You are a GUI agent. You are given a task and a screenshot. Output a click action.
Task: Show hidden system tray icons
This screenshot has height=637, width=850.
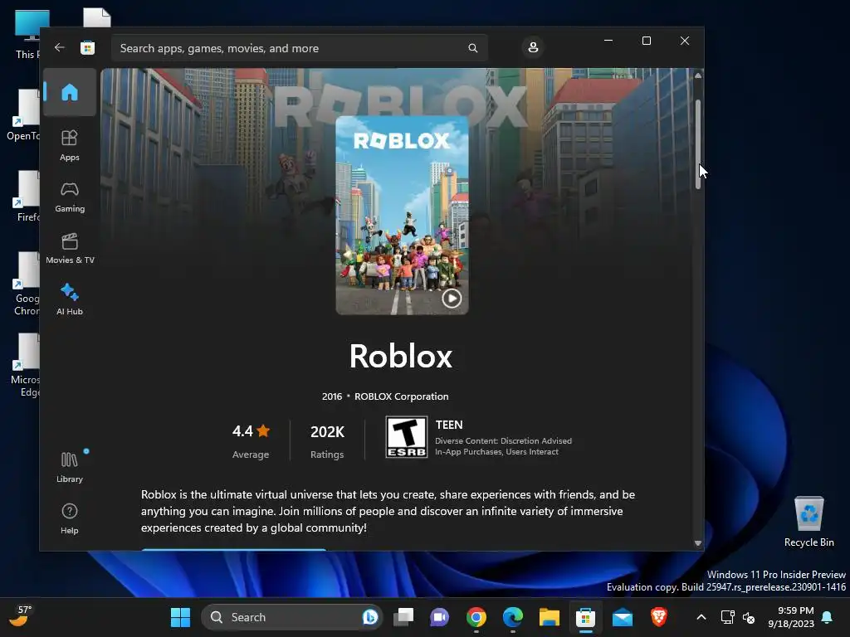click(x=701, y=617)
